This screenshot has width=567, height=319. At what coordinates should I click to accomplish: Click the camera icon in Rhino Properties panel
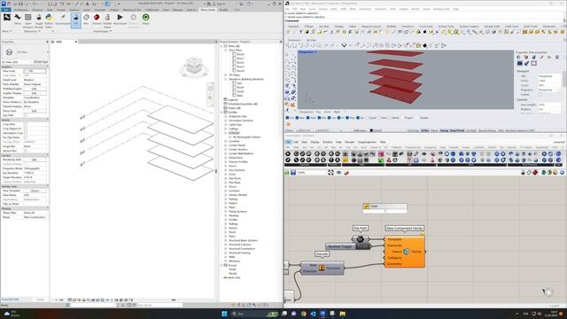(520, 63)
